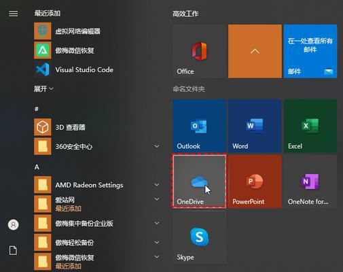Expand the 爱站网 folder chevron
343x272 pixels.
(x=157, y=199)
